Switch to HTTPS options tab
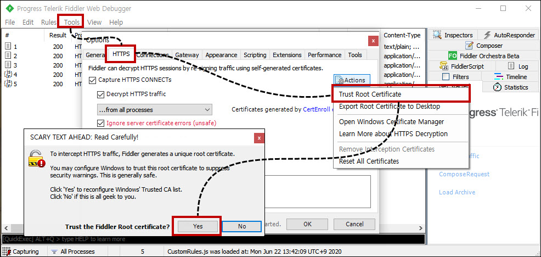The height and width of the screenshot is (257, 541). tap(121, 54)
